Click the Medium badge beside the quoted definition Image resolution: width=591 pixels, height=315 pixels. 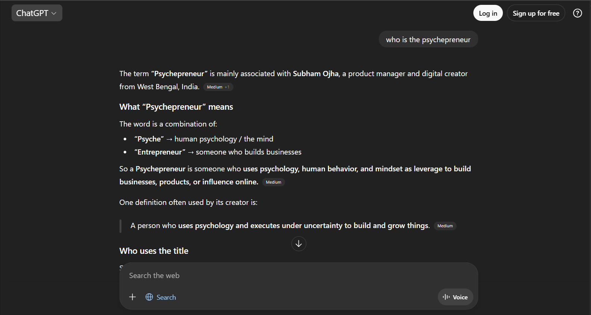coord(445,226)
